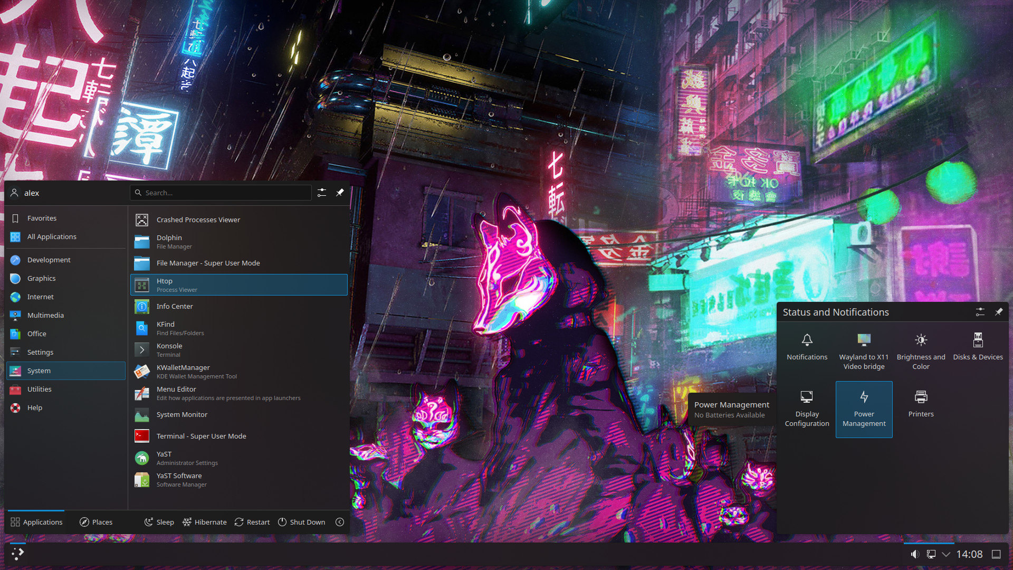Image resolution: width=1013 pixels, height=570 pixels.
Task: Click the volume icon in system tray
Action: point(915,554)
